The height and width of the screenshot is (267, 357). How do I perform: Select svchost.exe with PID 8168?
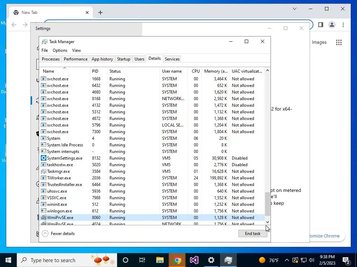click(152, 99)
